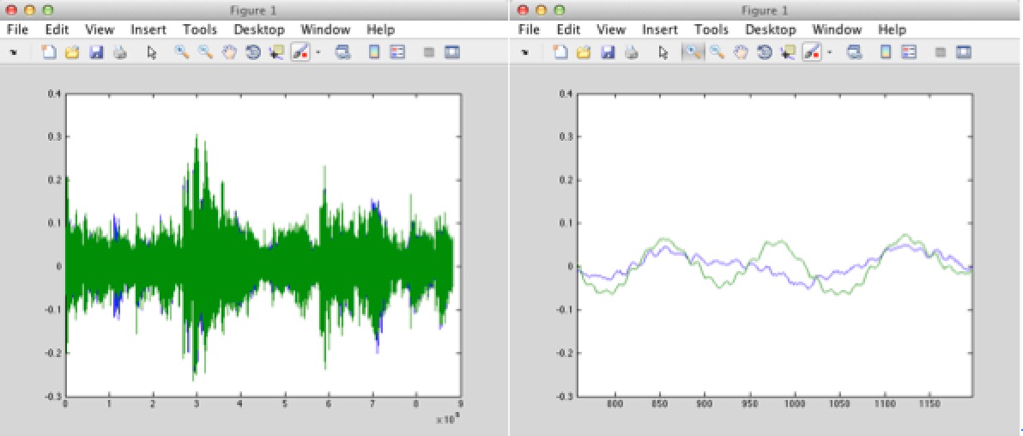Click Save Figure icon in left window
Image resolution: width=1023 pixels, height=436 pixels.
(97, 53)
